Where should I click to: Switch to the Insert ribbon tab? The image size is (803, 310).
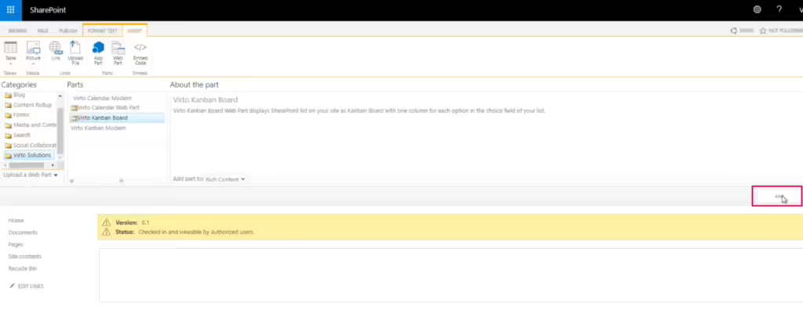pos(135,31)
